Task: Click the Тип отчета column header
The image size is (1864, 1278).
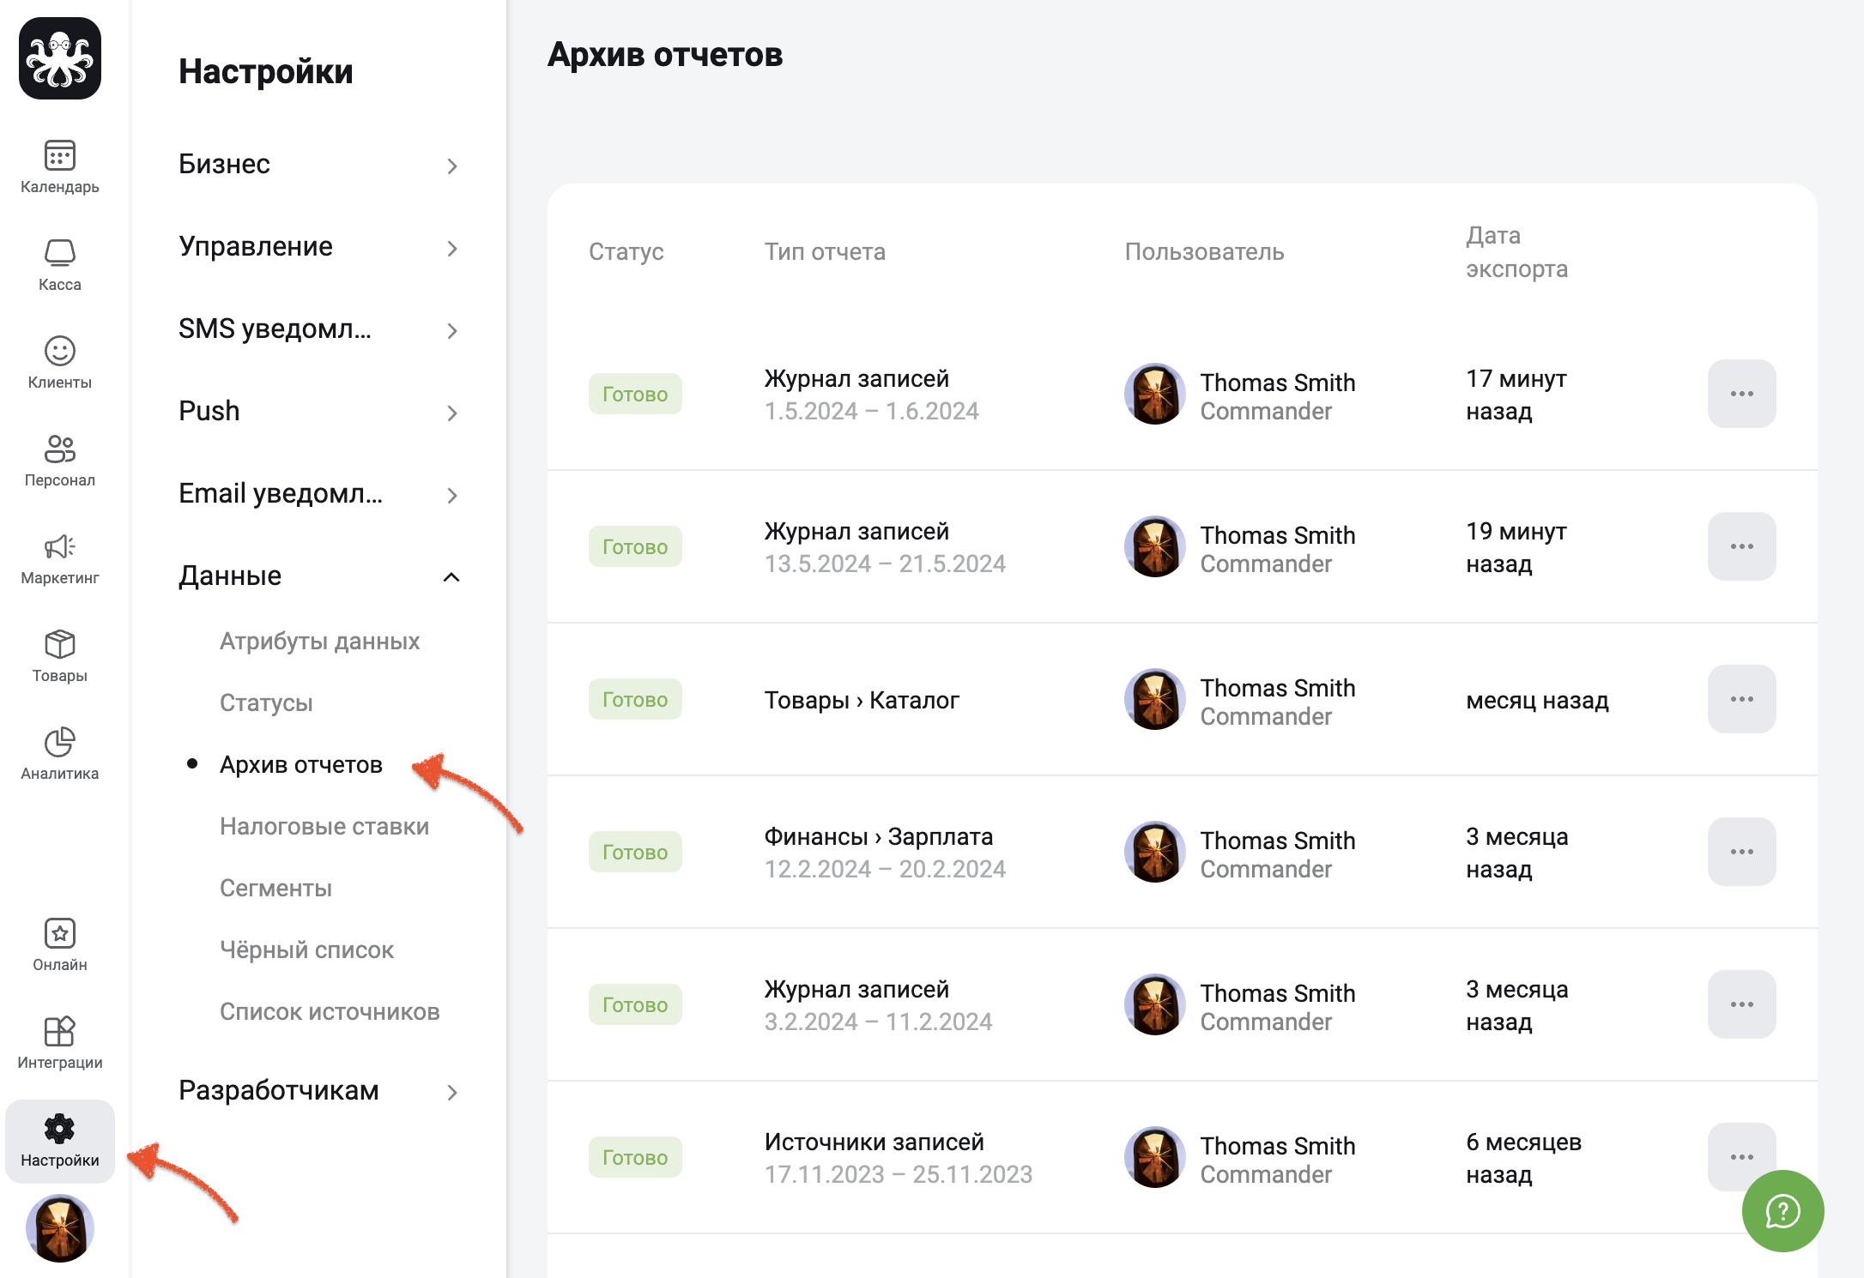Action: click(x=825, y=252)
